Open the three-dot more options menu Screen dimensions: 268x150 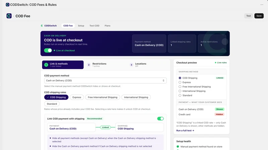click(x=262, y=5)
